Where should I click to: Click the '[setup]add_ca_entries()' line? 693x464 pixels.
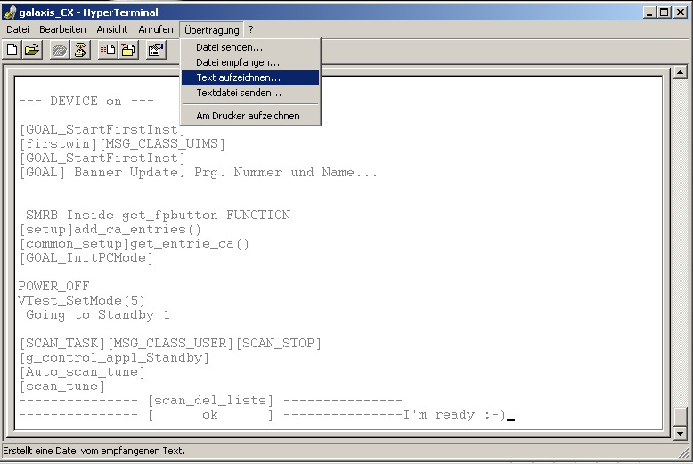pyautogui.click(x=110, y=230)
